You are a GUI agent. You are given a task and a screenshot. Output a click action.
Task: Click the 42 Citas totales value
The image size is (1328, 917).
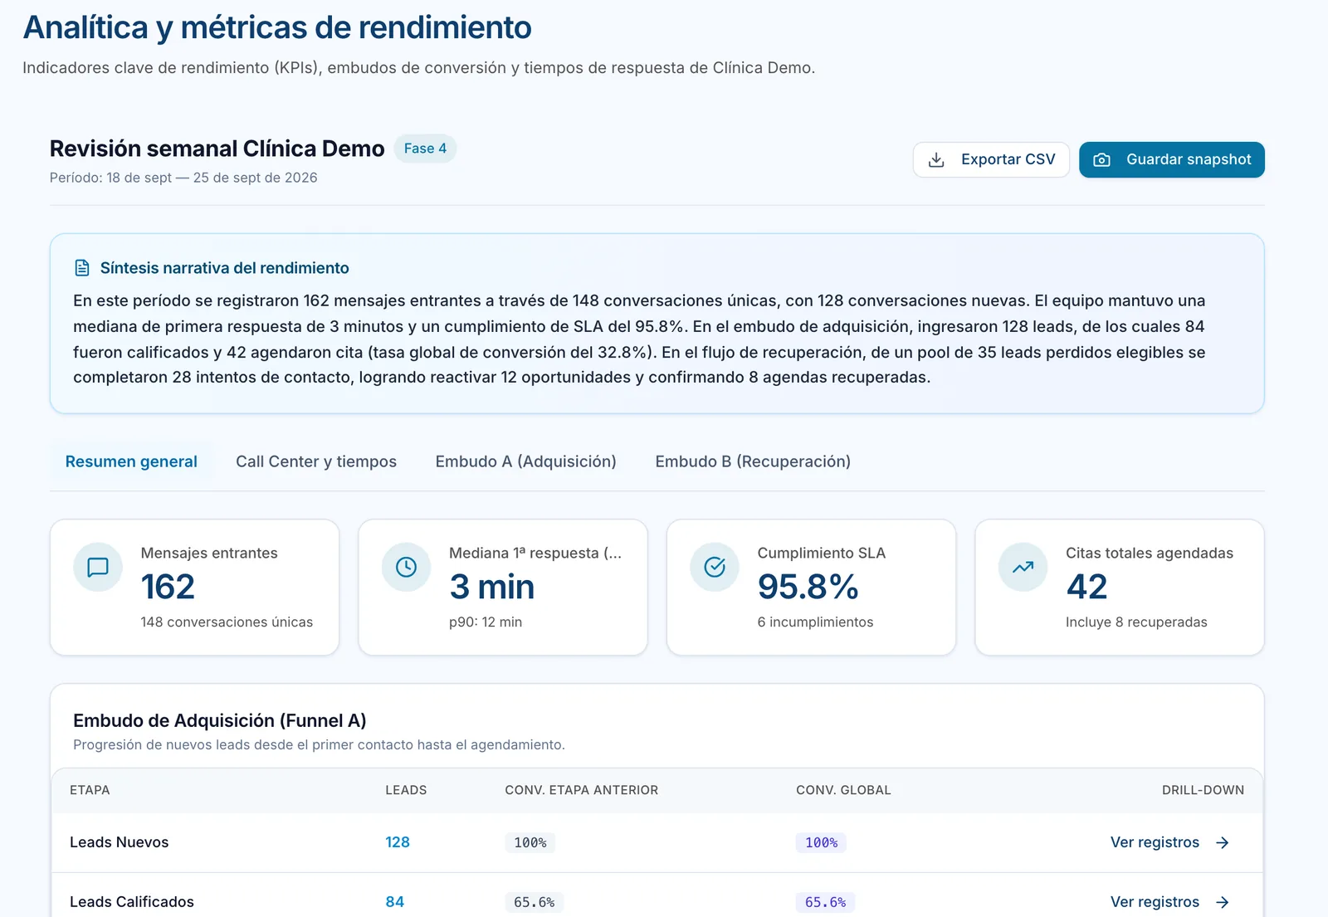(1086, 587)
